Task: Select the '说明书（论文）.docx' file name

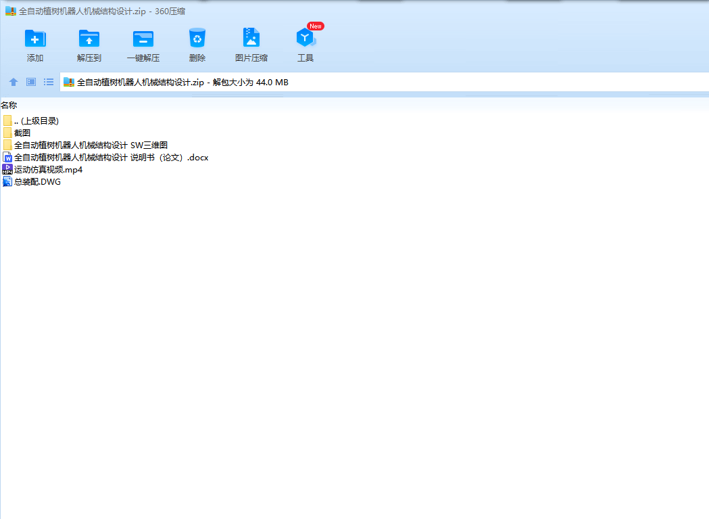Action: click(x=112, y=158)
